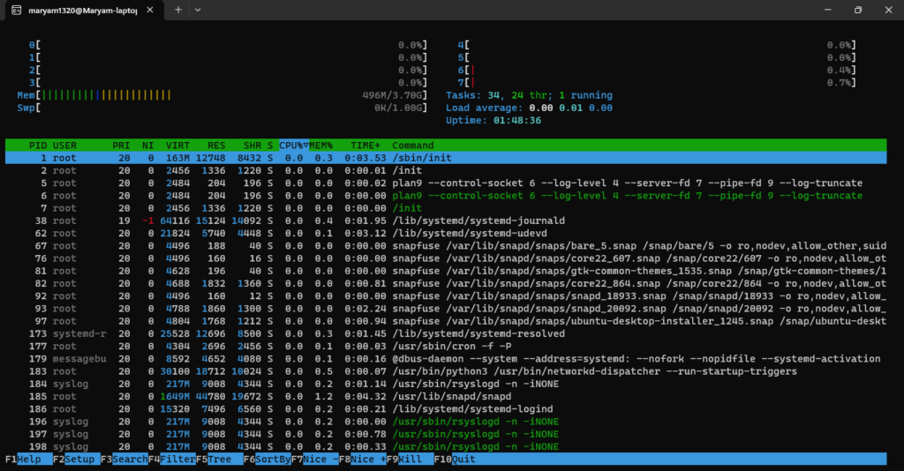
Task: Expand the terminal profile dropdown arrow
Action: pyautogui.click(x=198, y=10)
